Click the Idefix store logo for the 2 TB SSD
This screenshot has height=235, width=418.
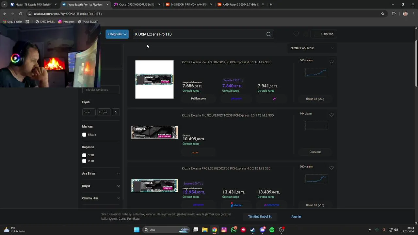(x=236, y=205)
